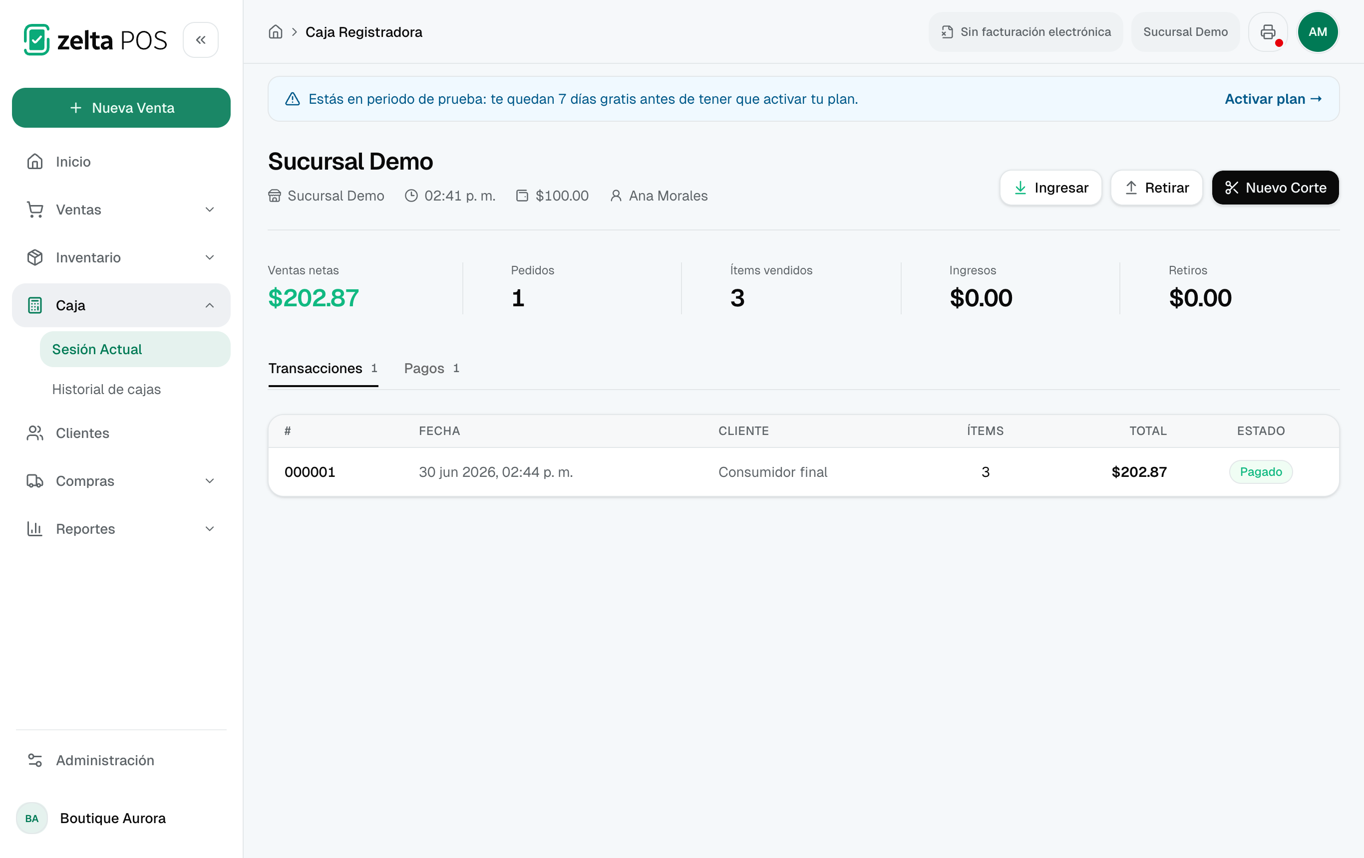
Task: Expand the Compras submenu chevron
Action: pyautogui.click(x=210, y=481)
